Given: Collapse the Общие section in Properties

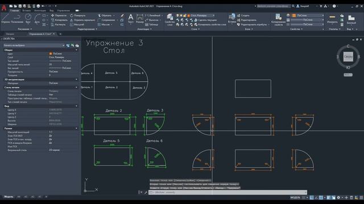Looking at the screenshot, I should [76, 50].
